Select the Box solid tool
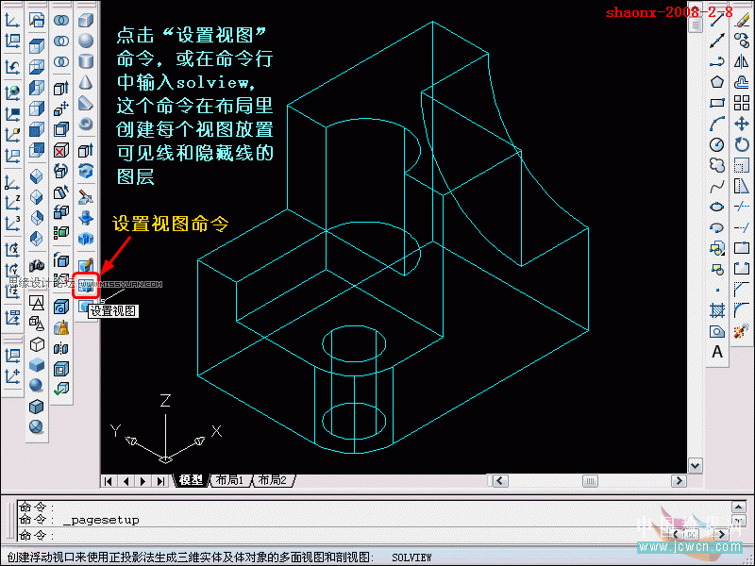The image size is (755, 566). coord(86,20)
